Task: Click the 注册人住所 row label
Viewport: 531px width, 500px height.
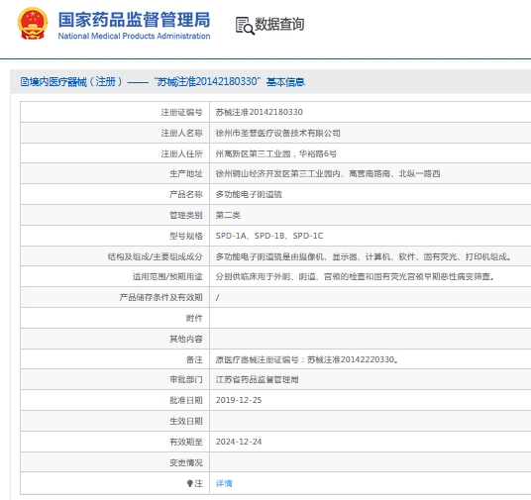Action: point(182,154)
